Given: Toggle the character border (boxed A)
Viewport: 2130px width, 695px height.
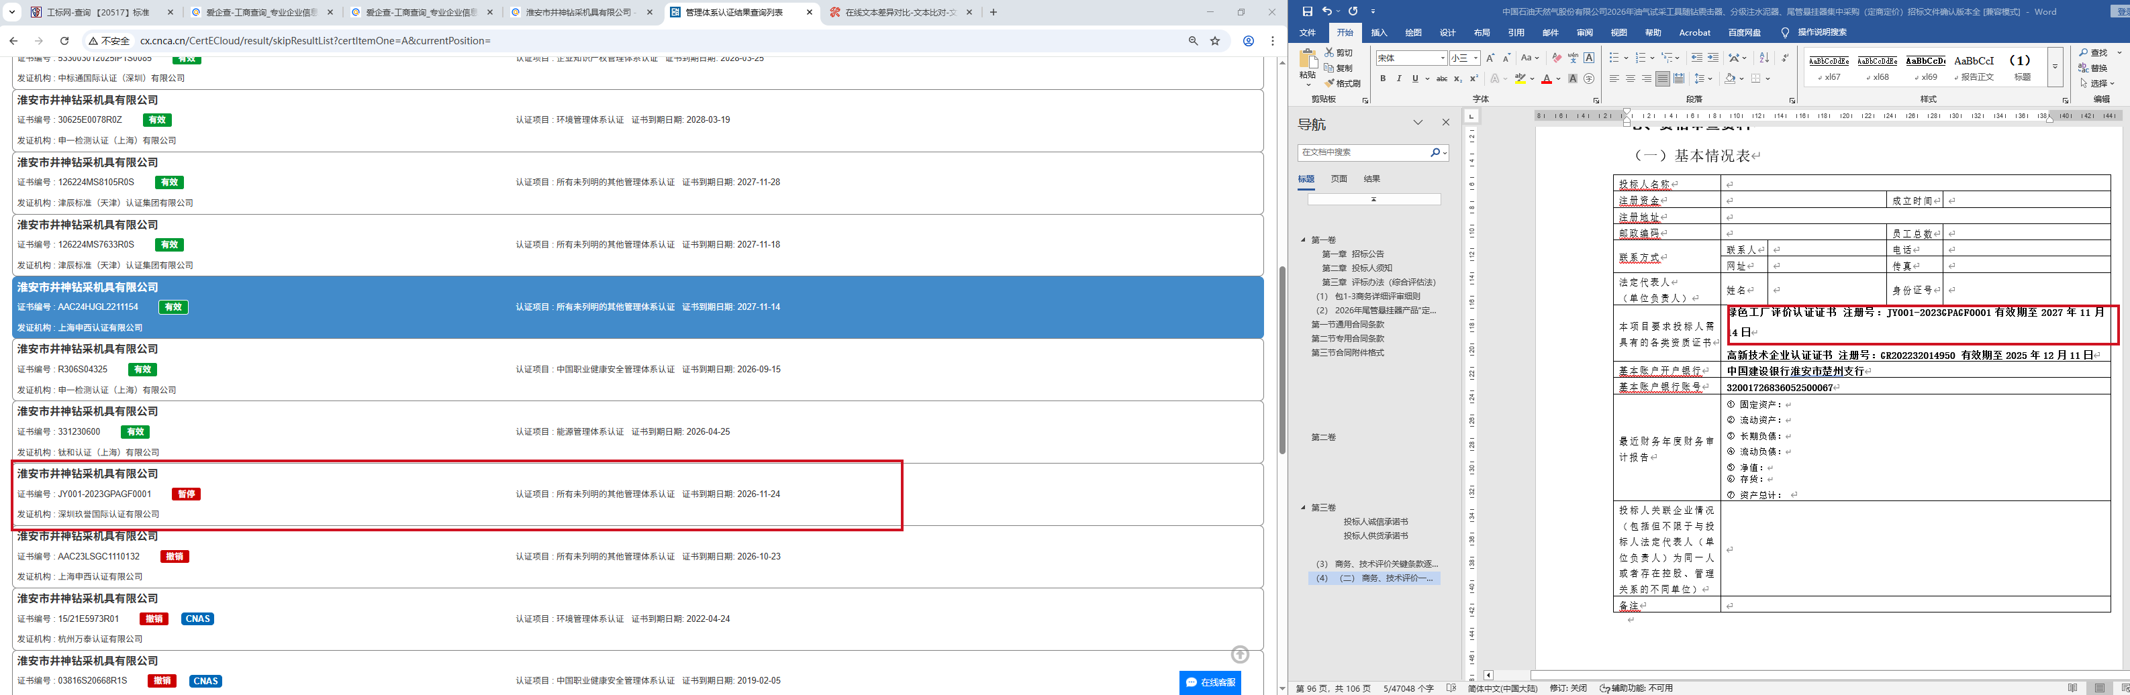Looking at the screenshot, I should [x=1588, y=58].
